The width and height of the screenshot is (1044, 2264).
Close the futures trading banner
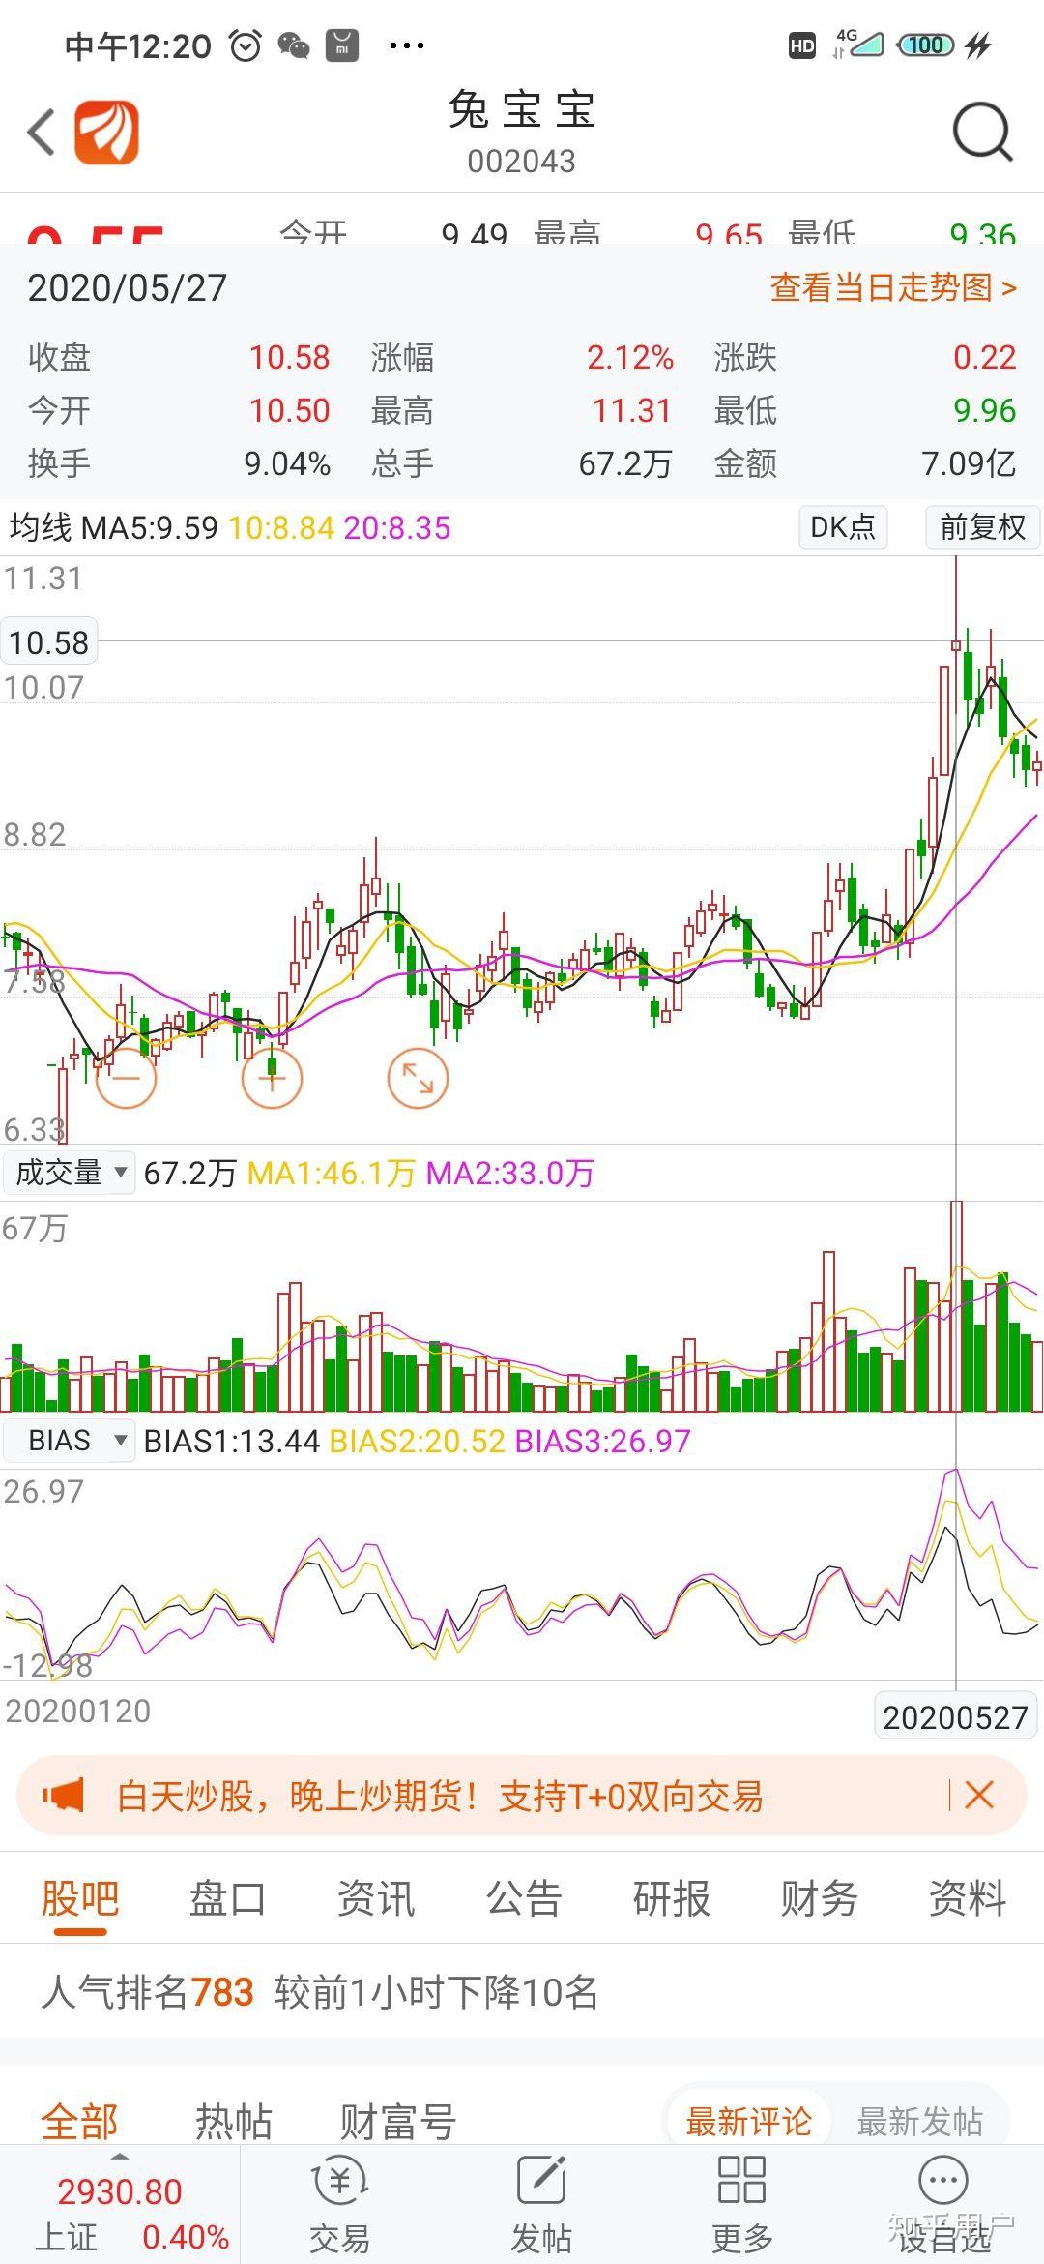(979, 1796)
